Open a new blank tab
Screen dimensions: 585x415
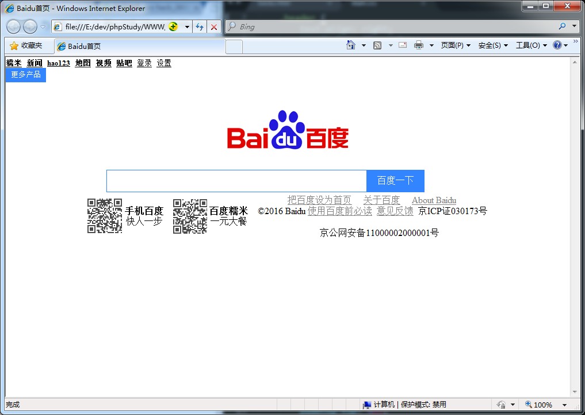click(x=234, y=47)
